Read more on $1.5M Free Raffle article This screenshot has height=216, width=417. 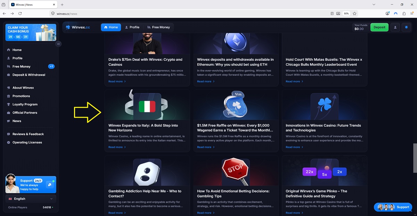point(206,147)
